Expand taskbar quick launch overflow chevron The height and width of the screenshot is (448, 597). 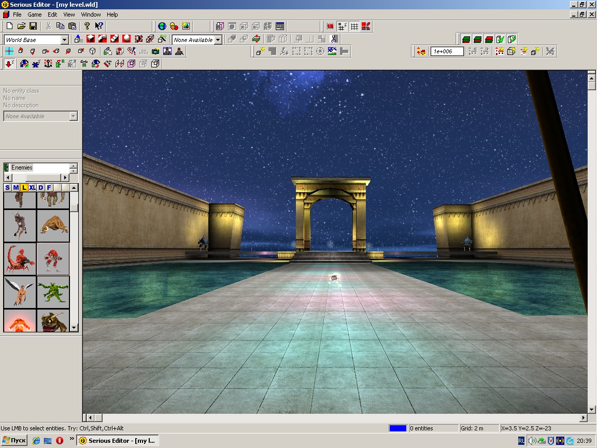pyautogui.click(x=72, y=439)
